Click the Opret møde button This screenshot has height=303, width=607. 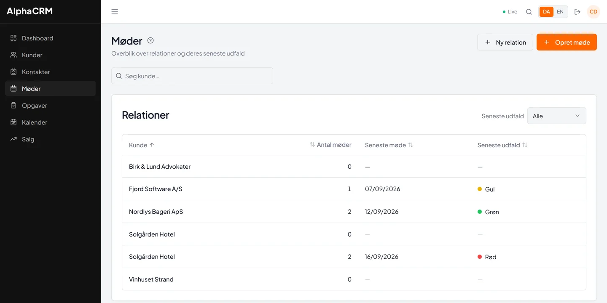point(567,42)
